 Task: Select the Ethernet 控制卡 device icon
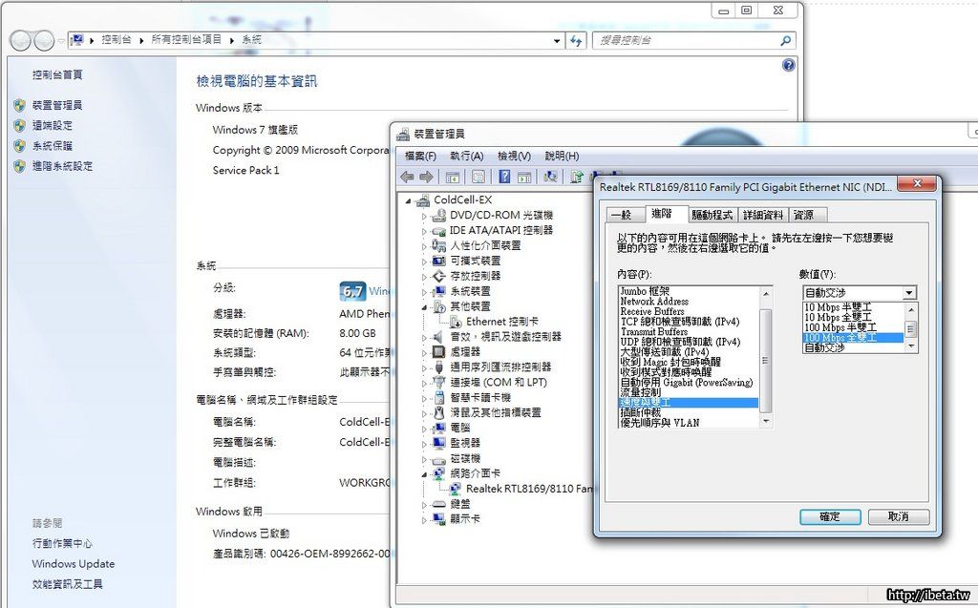click(456, 322)
